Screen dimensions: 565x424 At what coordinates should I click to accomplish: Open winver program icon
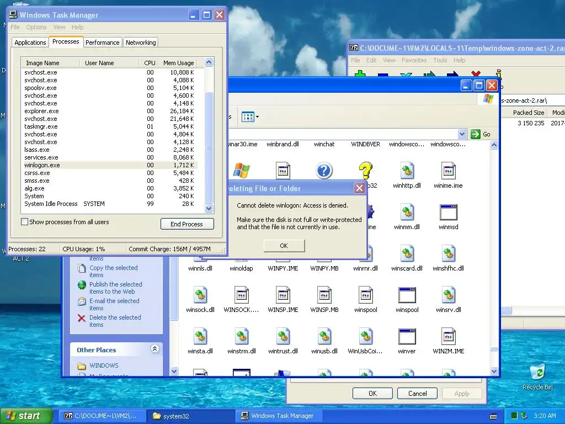[407, 336]
